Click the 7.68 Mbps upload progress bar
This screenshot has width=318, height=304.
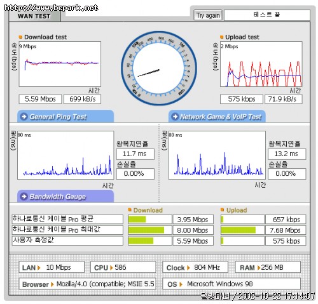[242, 230]
